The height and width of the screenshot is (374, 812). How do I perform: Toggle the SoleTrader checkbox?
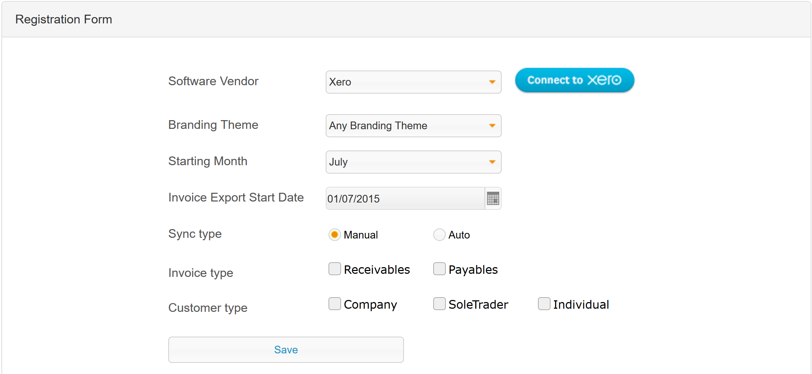(439, 304)
